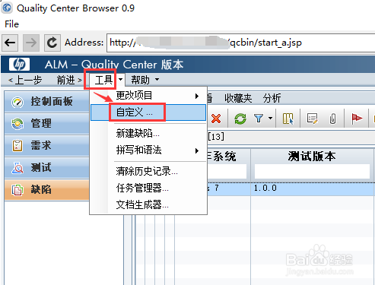
Task: Click the 上一步 previous step button
Action: (x=25, y=81)
